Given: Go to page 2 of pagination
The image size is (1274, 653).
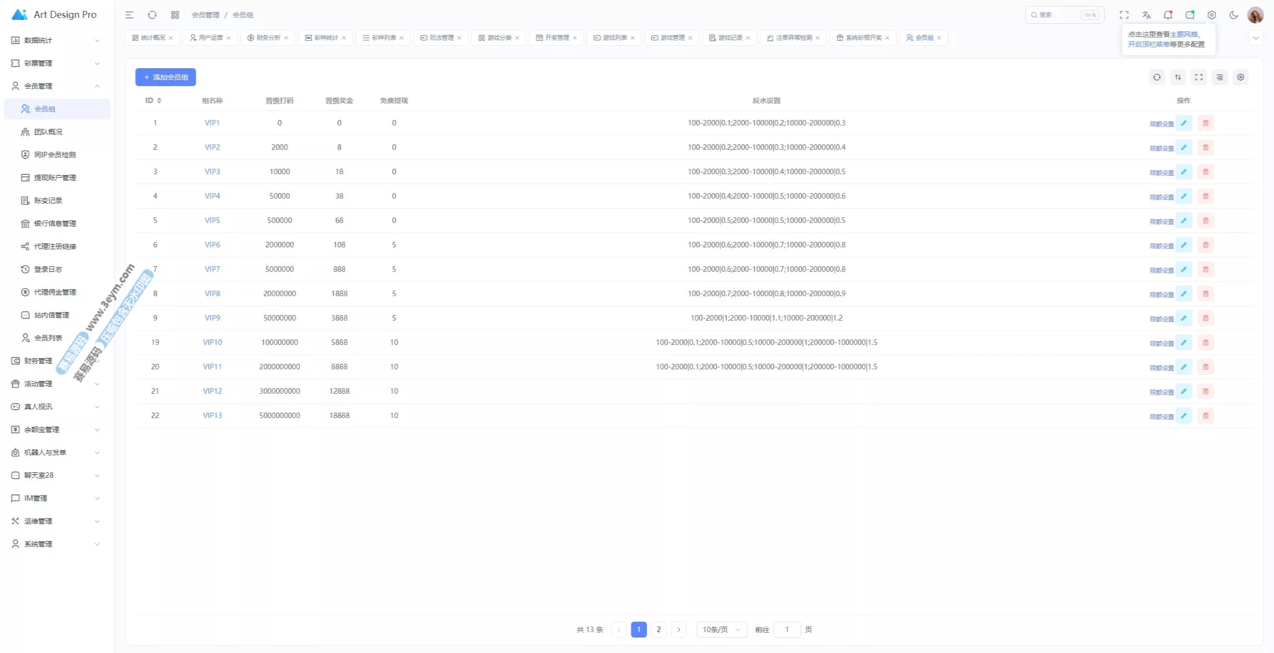Looking at the screenshot, I should pyautogui.click(x=658, y=630).
